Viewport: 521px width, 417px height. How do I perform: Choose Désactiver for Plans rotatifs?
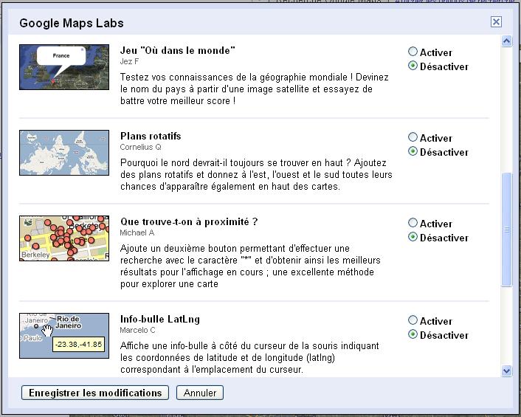[x=413, y=151]
